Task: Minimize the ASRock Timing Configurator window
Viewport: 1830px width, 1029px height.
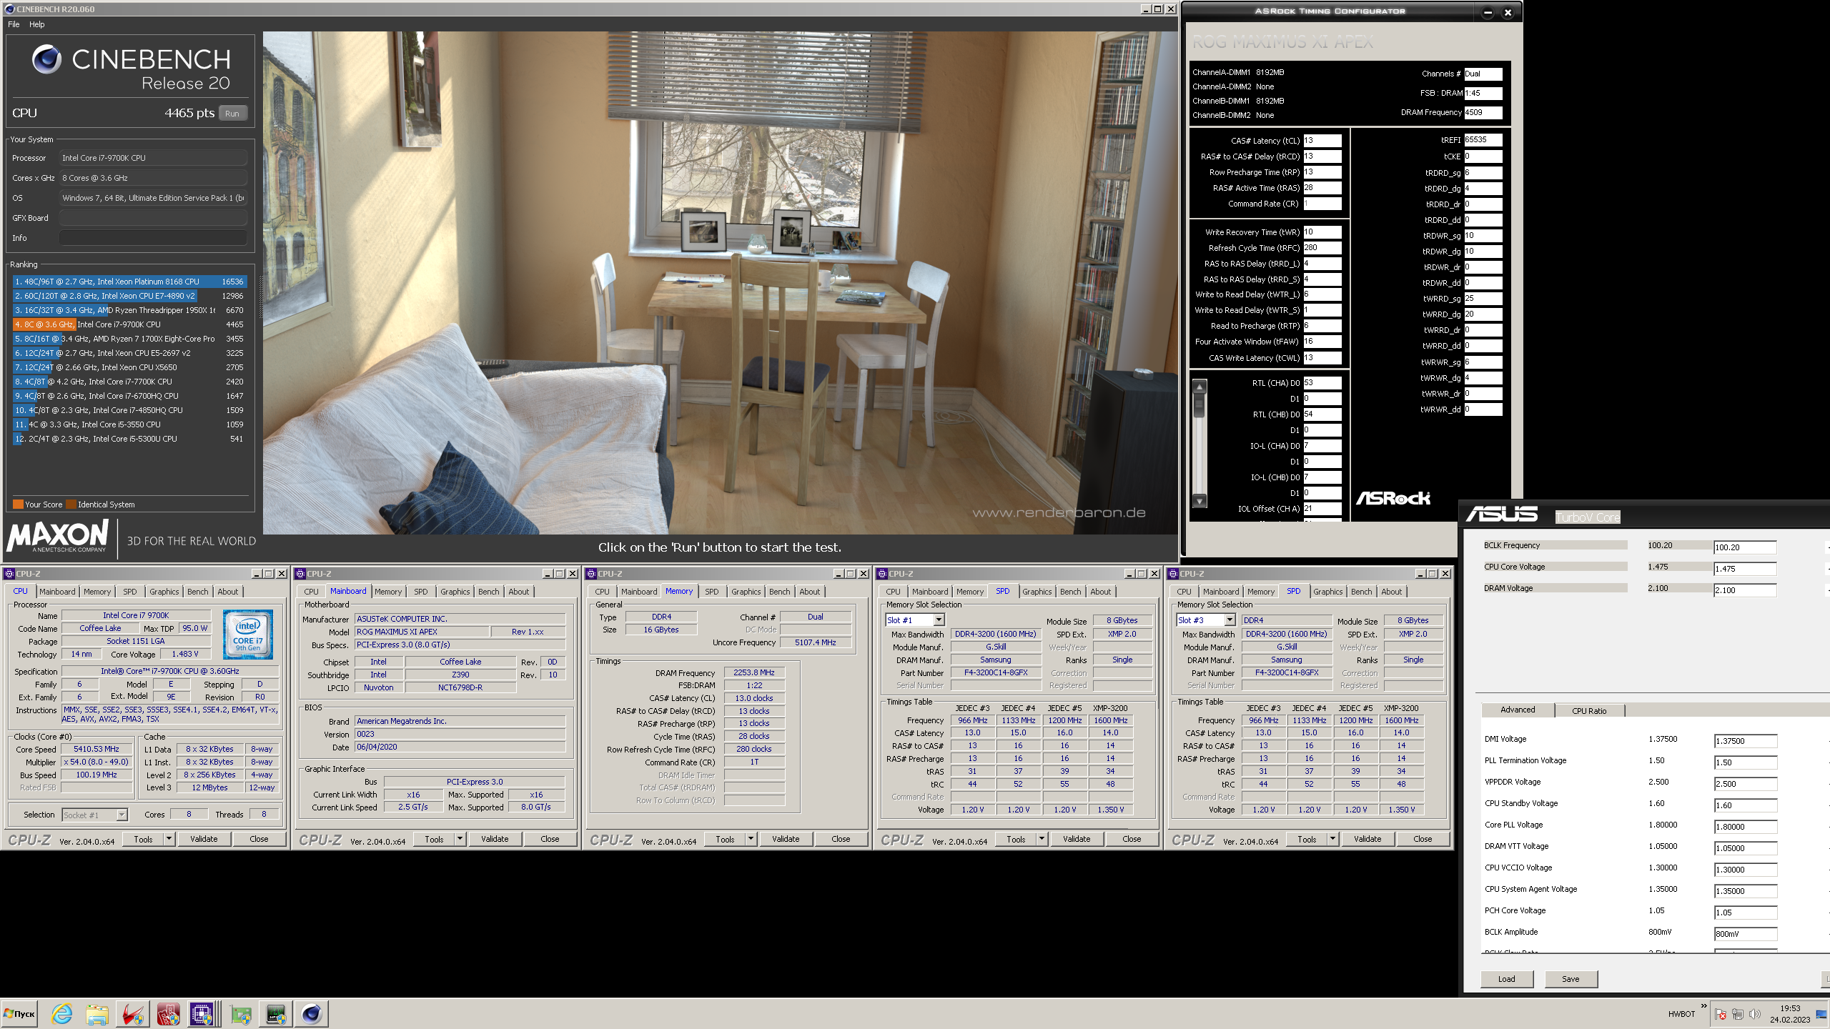Action: tap(1488, 12)
